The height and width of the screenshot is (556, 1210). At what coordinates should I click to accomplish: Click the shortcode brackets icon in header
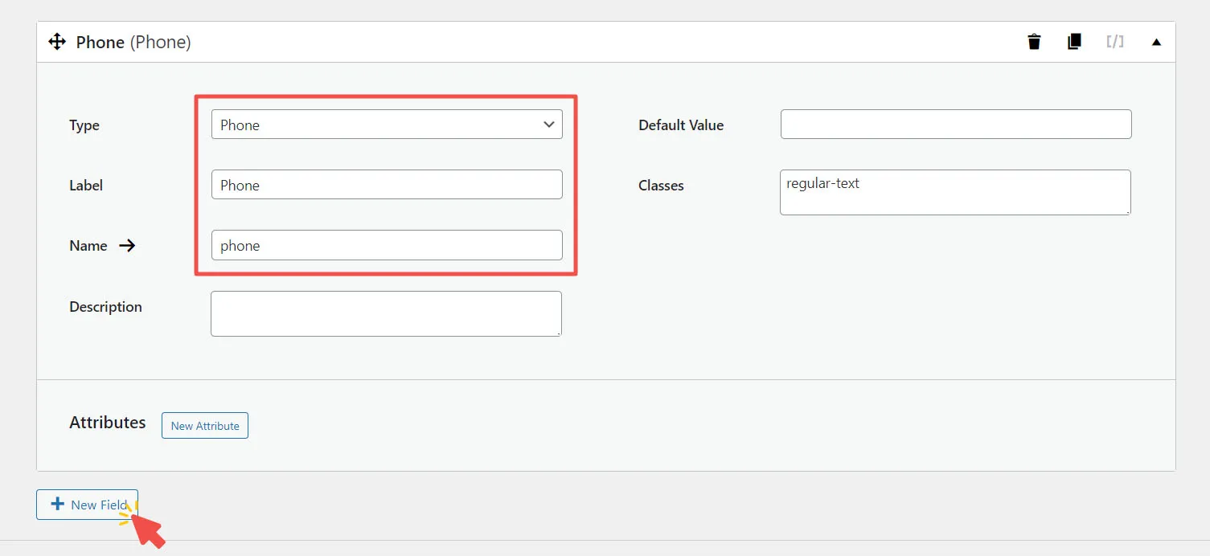pyautogui.click(x=1114, y=42)
